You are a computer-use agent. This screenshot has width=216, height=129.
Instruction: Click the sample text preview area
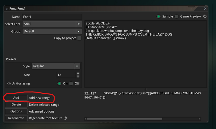146,54
